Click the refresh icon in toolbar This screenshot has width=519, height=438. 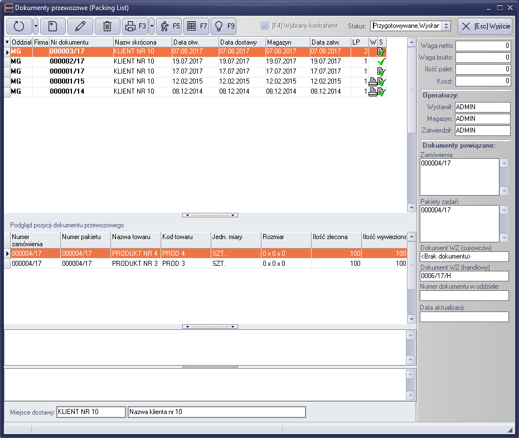pyautogui.click(x=18, y=26)
